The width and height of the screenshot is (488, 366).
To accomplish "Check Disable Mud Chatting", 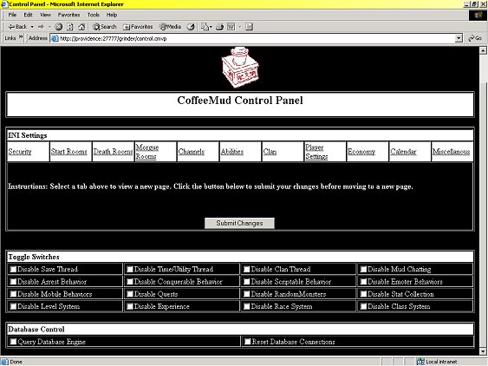I will pyautogui.click(x=363, y=269).
